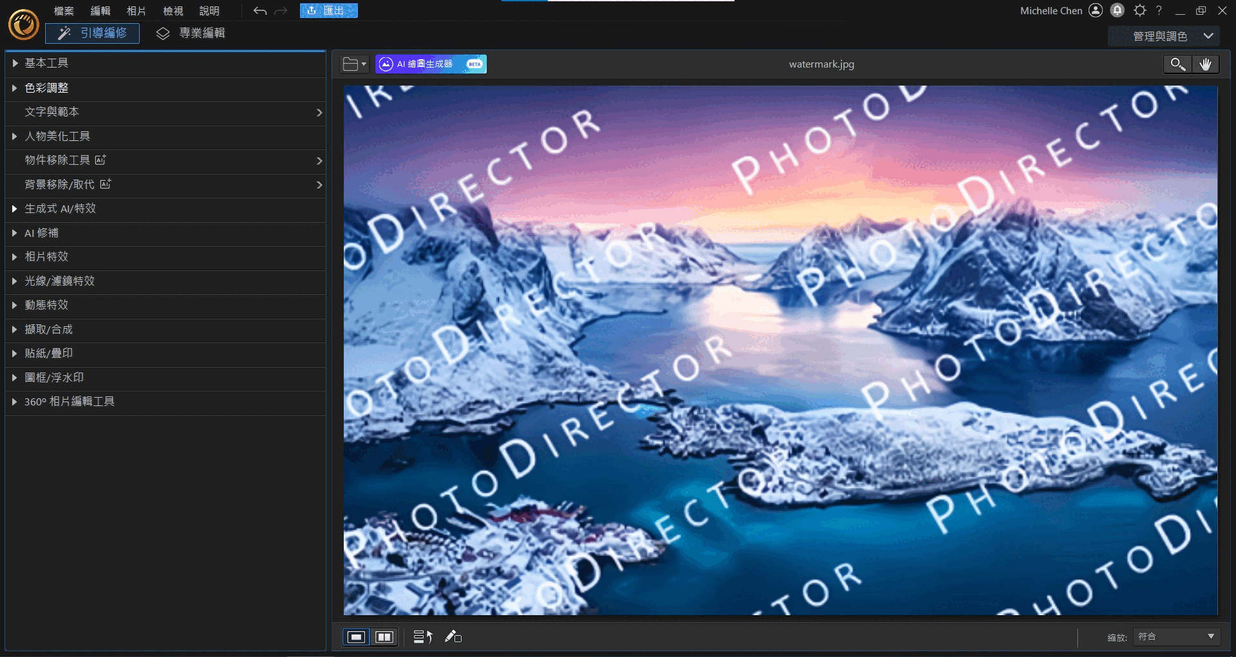Expand the 基本工具 section

tap(46, 63)
